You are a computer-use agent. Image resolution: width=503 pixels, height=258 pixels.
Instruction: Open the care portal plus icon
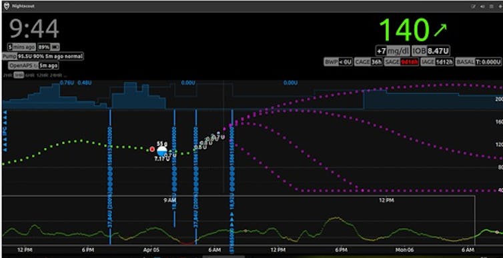(500, 6)
